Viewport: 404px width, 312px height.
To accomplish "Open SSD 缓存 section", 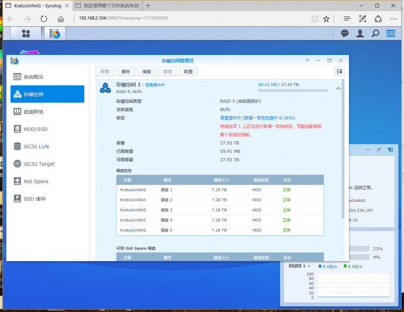I will (x=35, y=199).
